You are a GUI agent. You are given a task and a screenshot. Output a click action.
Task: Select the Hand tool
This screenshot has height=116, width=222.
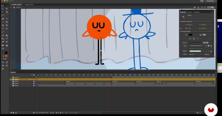pos(7,46)
